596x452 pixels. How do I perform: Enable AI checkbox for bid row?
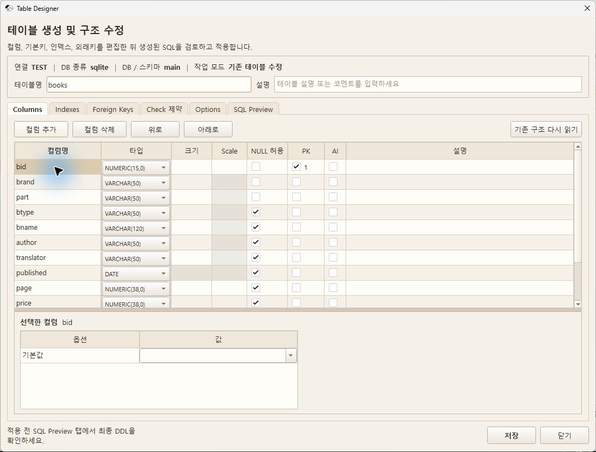click(333, 167)
